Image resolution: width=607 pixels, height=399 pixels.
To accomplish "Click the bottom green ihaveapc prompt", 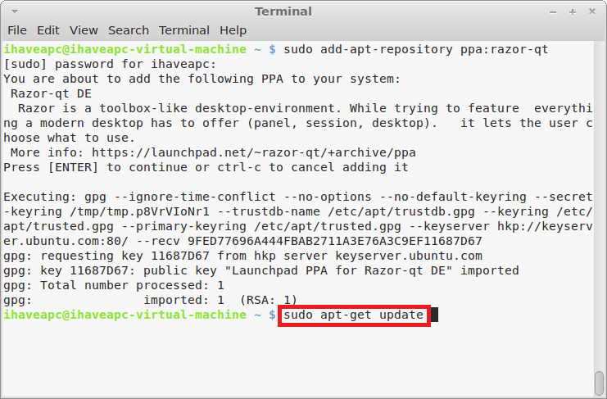I will [x=125, y=315].
